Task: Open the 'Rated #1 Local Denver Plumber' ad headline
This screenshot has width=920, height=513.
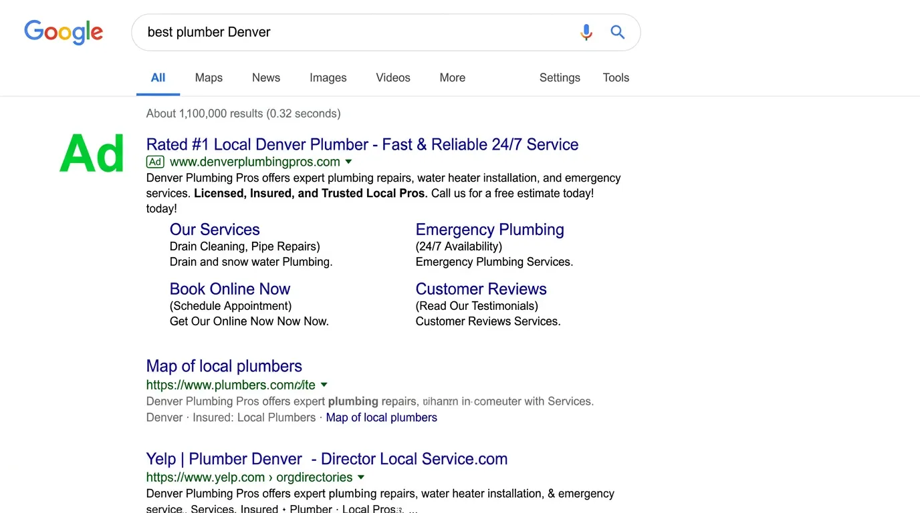Action: point(362,144)
